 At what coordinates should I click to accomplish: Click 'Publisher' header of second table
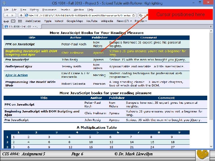117,98
